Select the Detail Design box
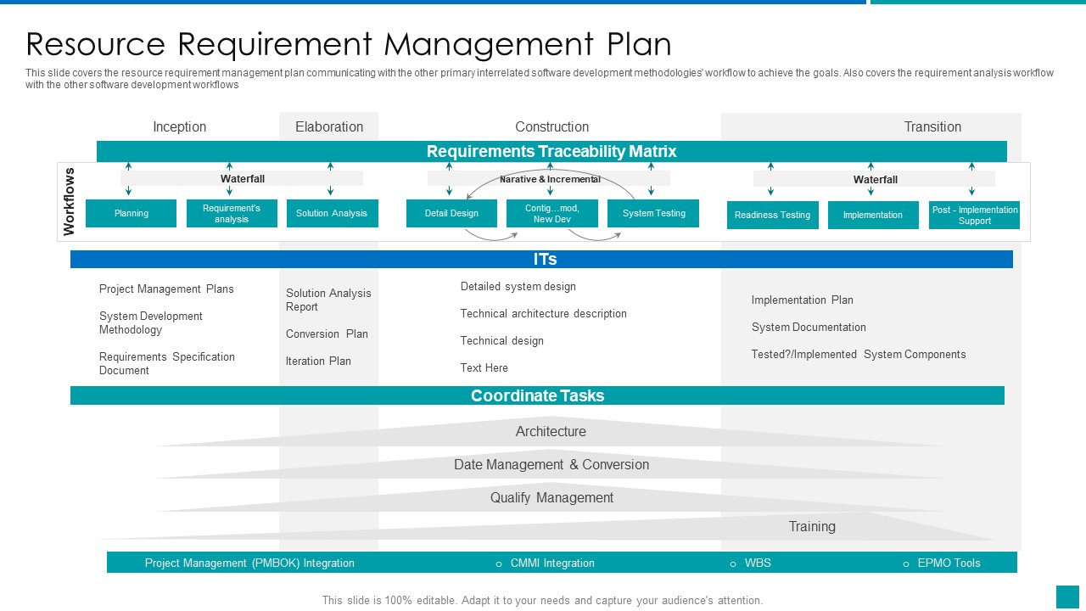The width and height of the screenshot is (1086, 611). (x=451, y=213)
